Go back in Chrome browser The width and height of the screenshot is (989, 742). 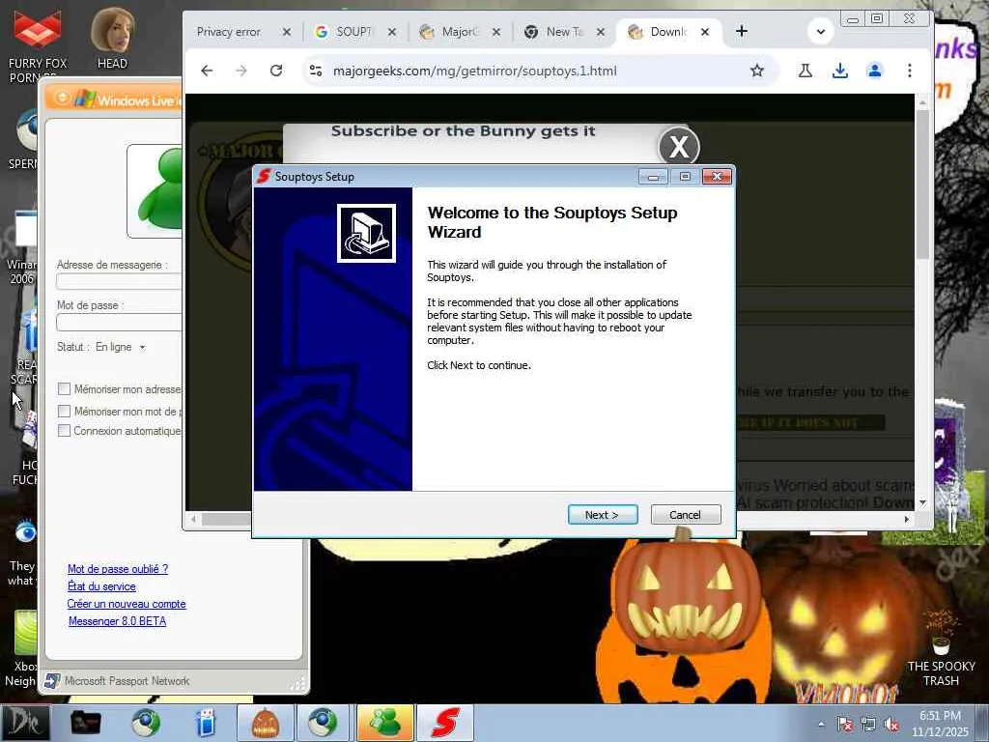207,71
